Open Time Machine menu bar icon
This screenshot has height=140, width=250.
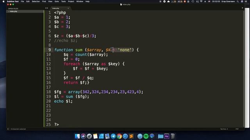(x=193, y=2)
